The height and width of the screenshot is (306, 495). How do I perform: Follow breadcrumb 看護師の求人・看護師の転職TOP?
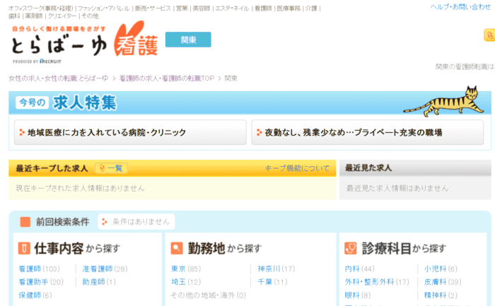pos(167,78)
